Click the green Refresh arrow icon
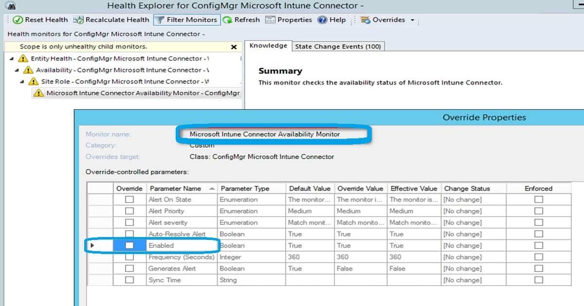 [227, 20]
